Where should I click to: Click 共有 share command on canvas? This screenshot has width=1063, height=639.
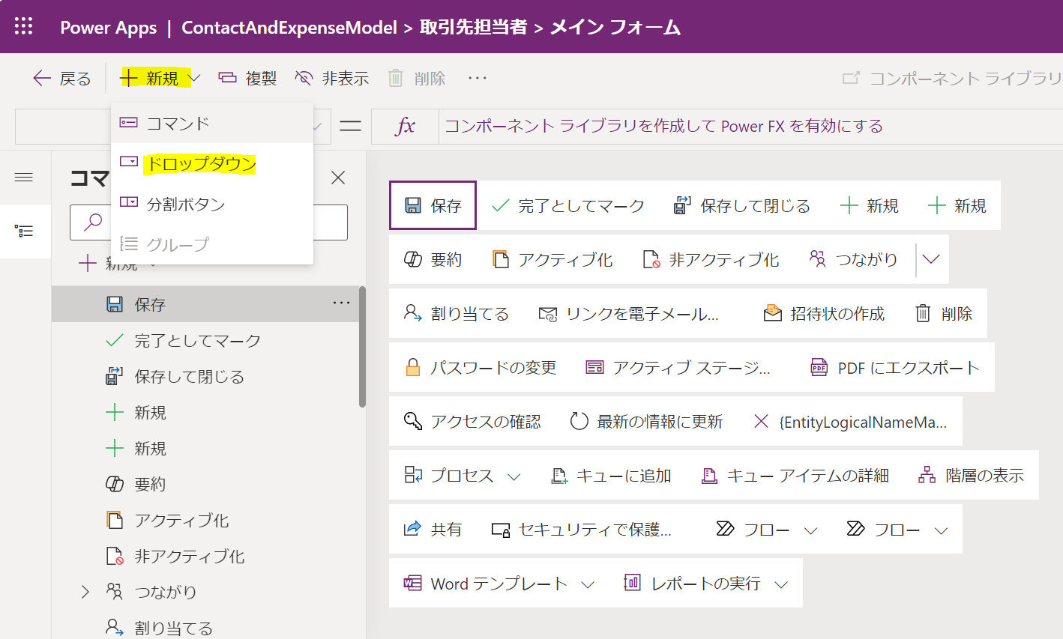tap(433, 529)
